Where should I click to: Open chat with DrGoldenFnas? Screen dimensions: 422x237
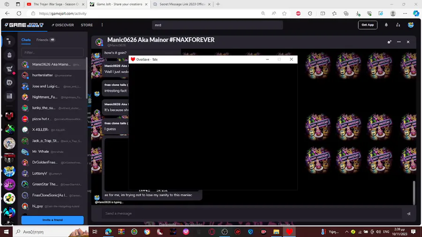[x=52, y=163]
